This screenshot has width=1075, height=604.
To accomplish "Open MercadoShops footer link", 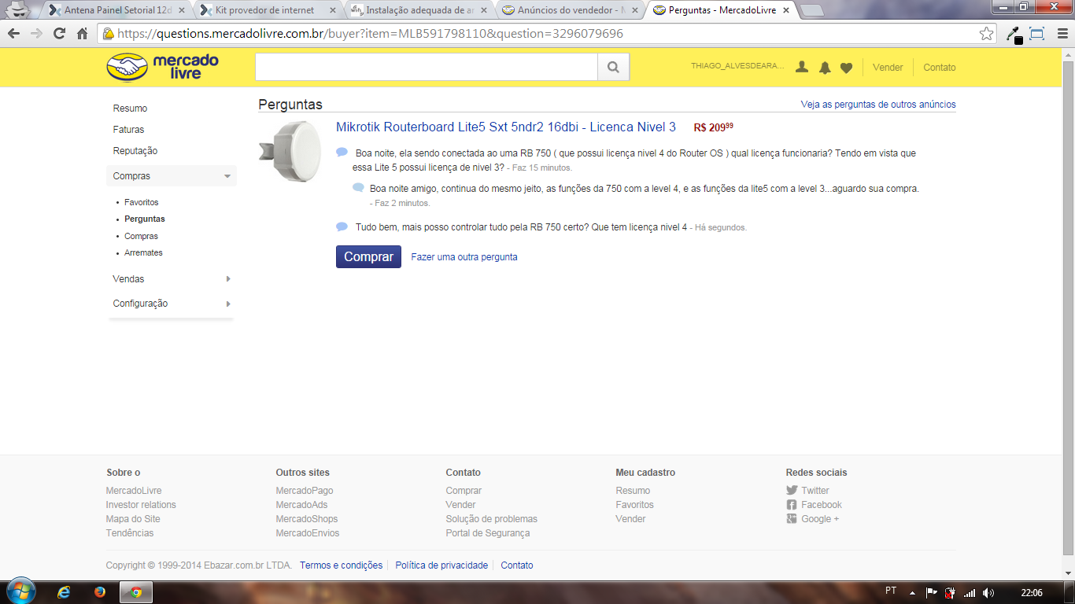I will [x=307, y=519].
